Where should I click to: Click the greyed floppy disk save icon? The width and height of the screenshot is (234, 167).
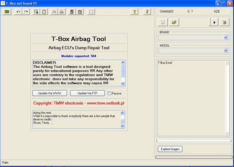coord(163,22)
